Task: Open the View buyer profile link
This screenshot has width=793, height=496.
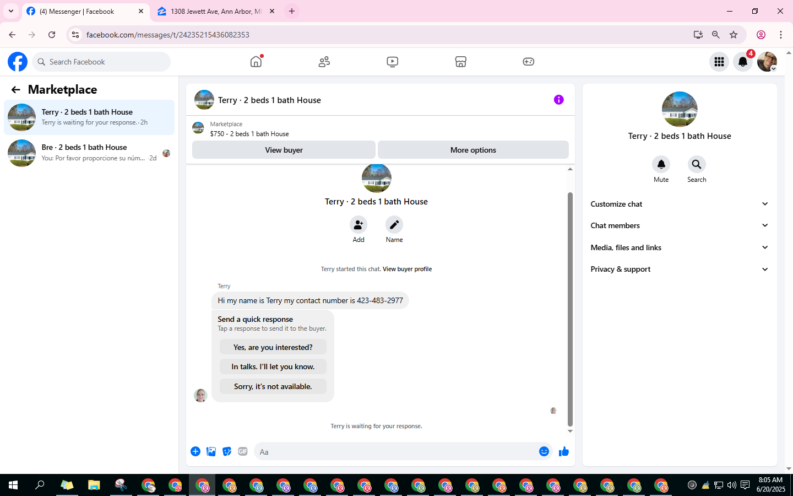Action: (407, 269)
